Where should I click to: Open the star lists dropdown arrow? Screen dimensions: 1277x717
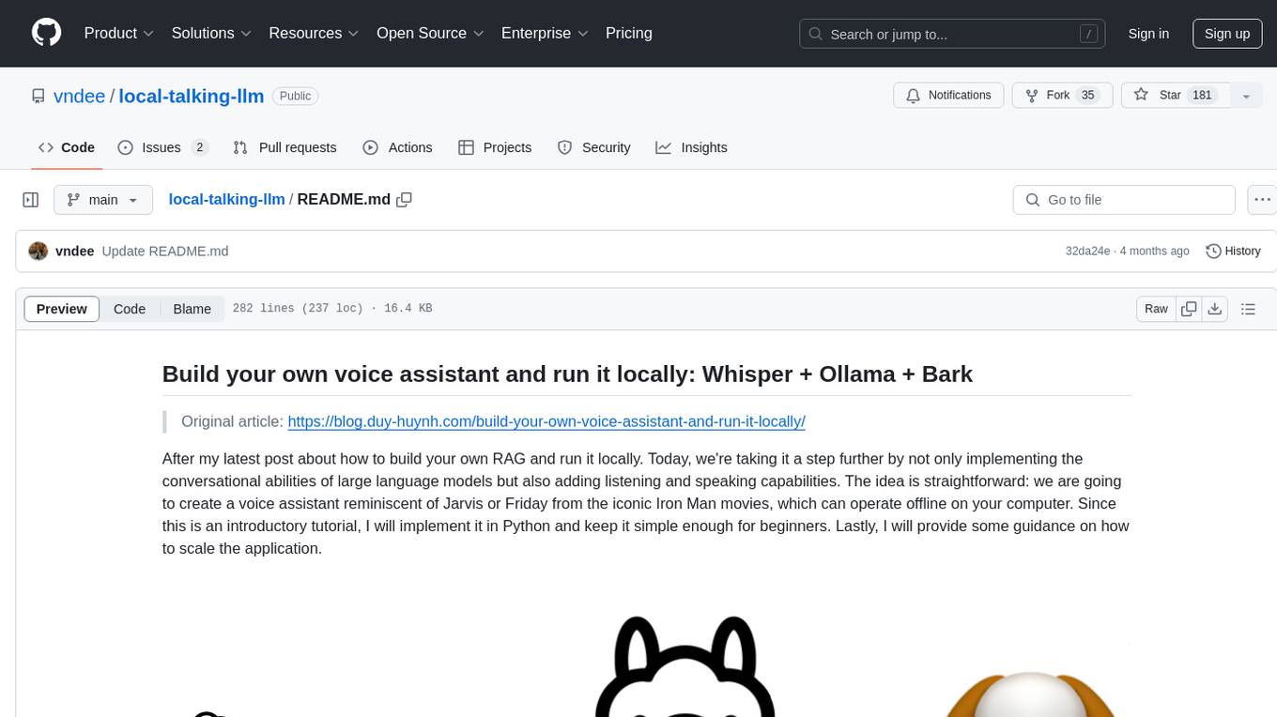click(1246, 96)
